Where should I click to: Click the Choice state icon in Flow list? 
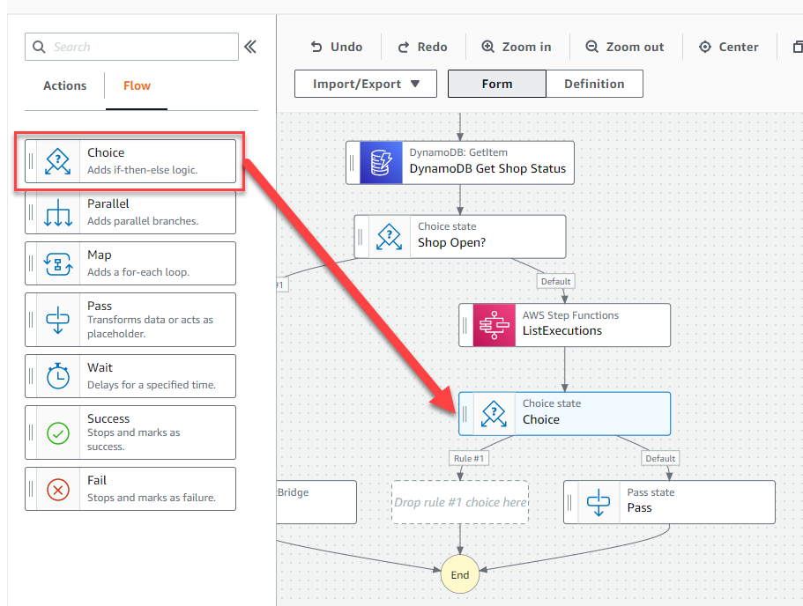pyautogui.click(x=58, y=161)
